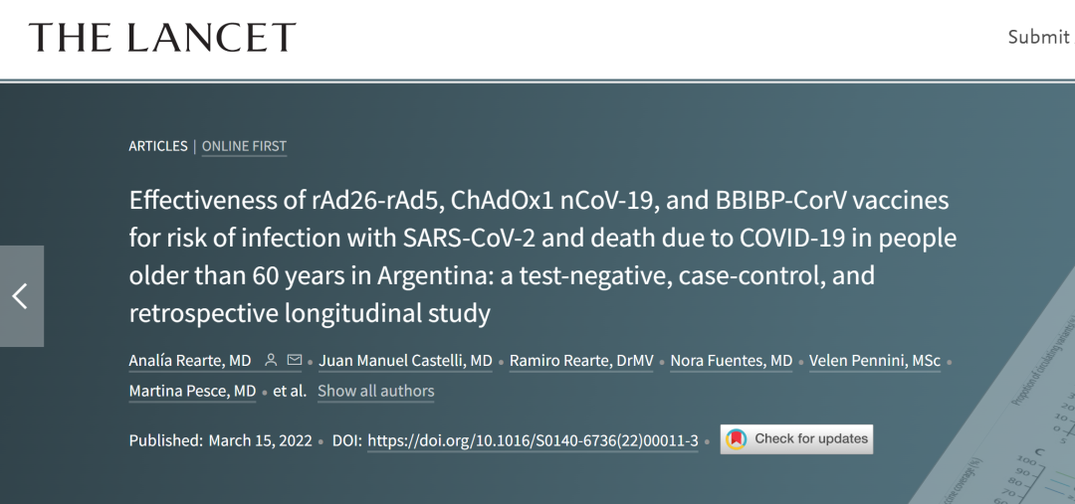1075x504 pixels.
Task: Expand the Show all authors list
Action: (375, 391)
